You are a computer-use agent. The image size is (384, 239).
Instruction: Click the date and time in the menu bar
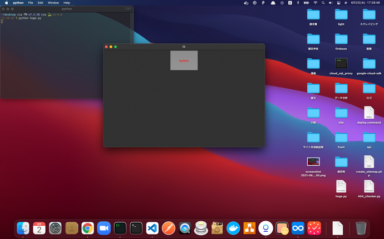pos(365,3)
